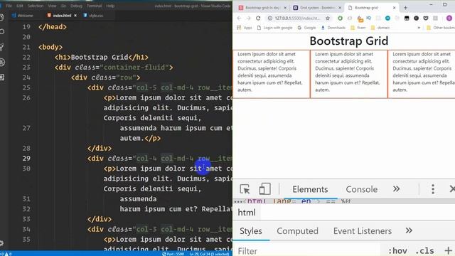The height and width of the screenshot is (256, 455).
Task: Click the black square extension icon
Action: pos(407,18)
